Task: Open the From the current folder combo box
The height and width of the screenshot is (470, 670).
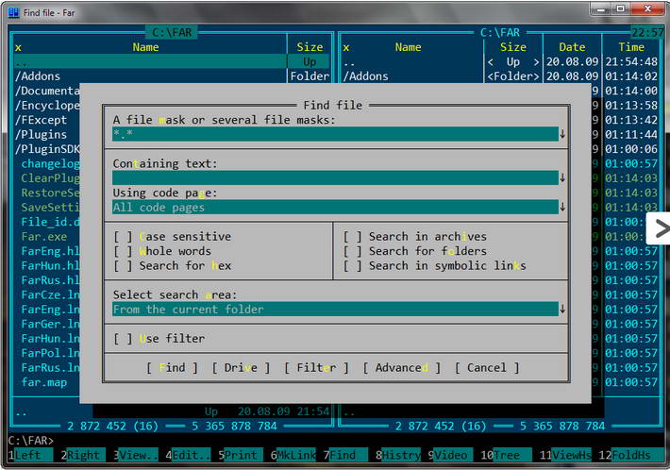Action: pyautogui.click(x=335, y=309)
